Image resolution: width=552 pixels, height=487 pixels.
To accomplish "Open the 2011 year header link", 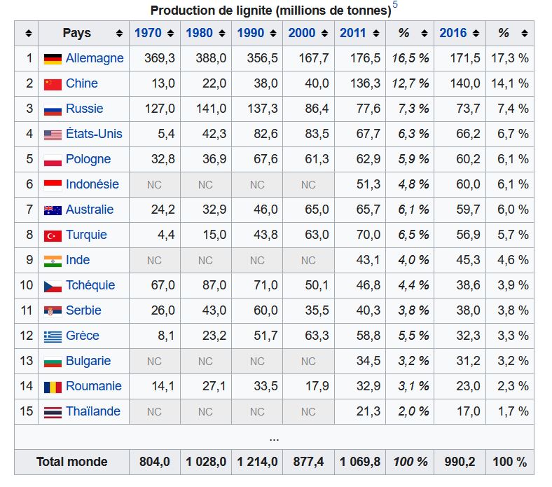I will [353, 33].
